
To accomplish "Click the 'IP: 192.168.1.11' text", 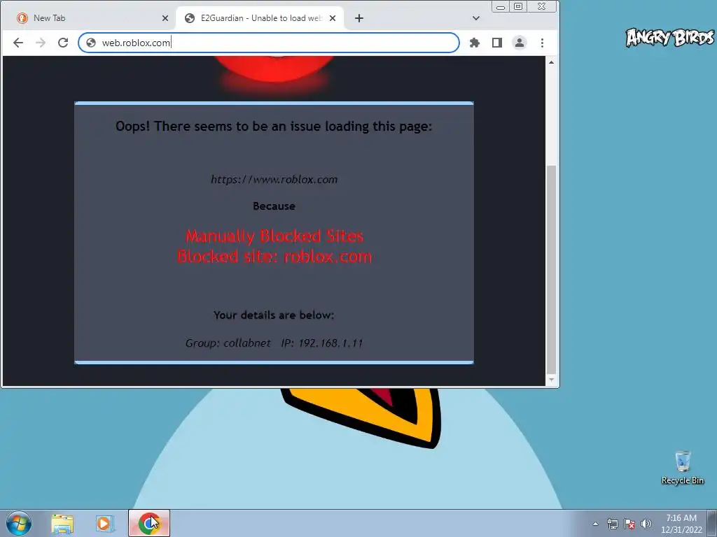I will 322,343.
